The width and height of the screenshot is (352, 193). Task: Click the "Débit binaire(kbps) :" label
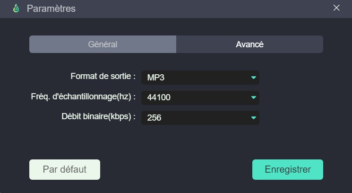tap(99, 117)
